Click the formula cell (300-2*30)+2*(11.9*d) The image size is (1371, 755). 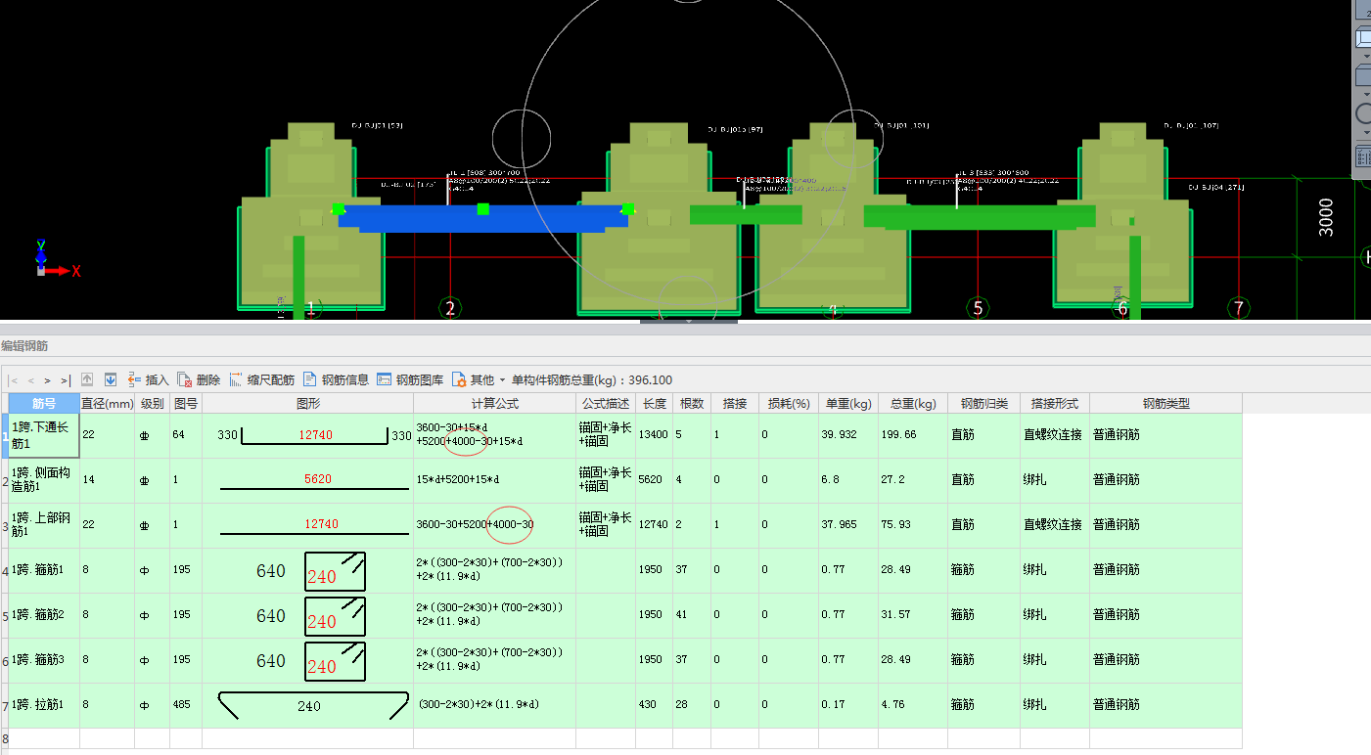[x=494, y=705]
